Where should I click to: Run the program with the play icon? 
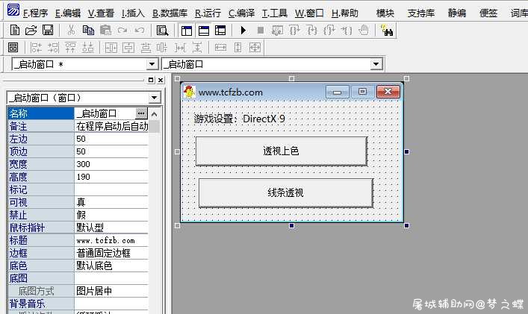243,31
